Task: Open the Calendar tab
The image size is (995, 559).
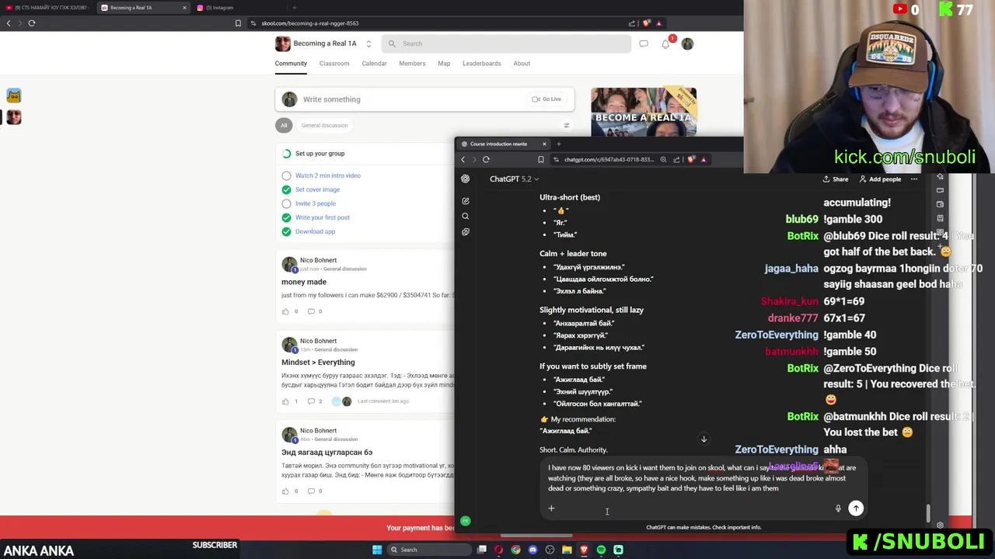Action: 374,64
